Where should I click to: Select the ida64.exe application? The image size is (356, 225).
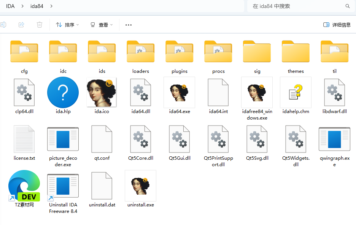pyautogui.click(x=180, y=93)
